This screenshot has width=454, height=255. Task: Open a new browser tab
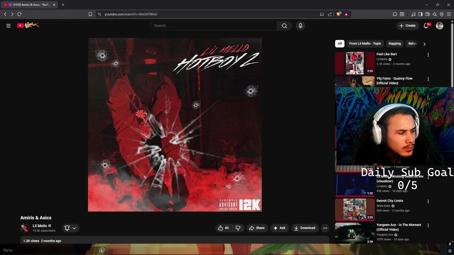(63, 5)
